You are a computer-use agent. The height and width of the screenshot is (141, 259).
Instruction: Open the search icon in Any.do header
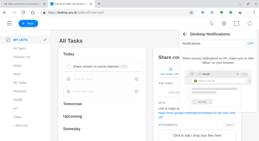click(211, 24)
